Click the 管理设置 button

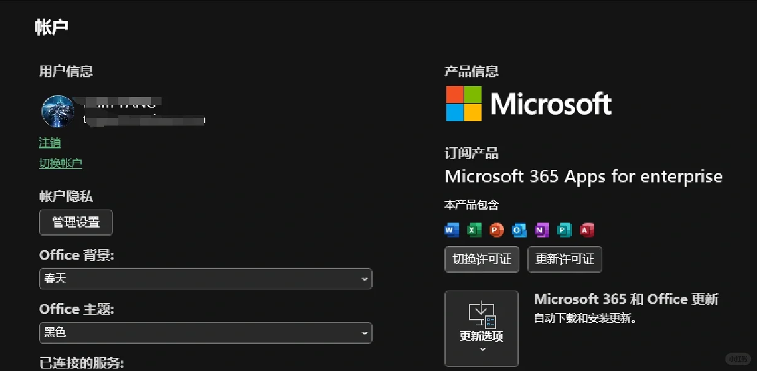(76, 223)
